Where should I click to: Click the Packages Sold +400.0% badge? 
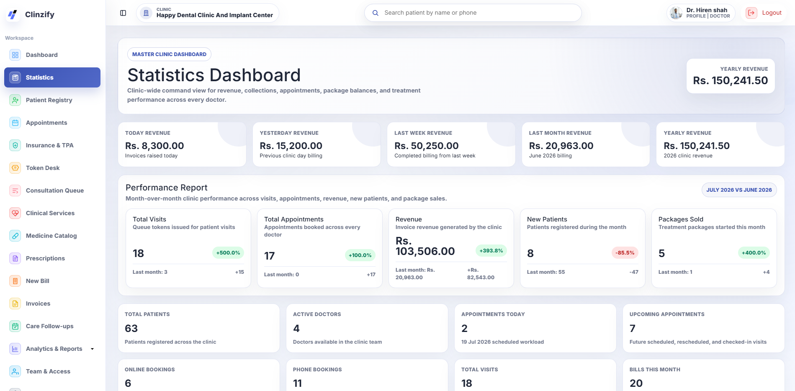(754, 253)
